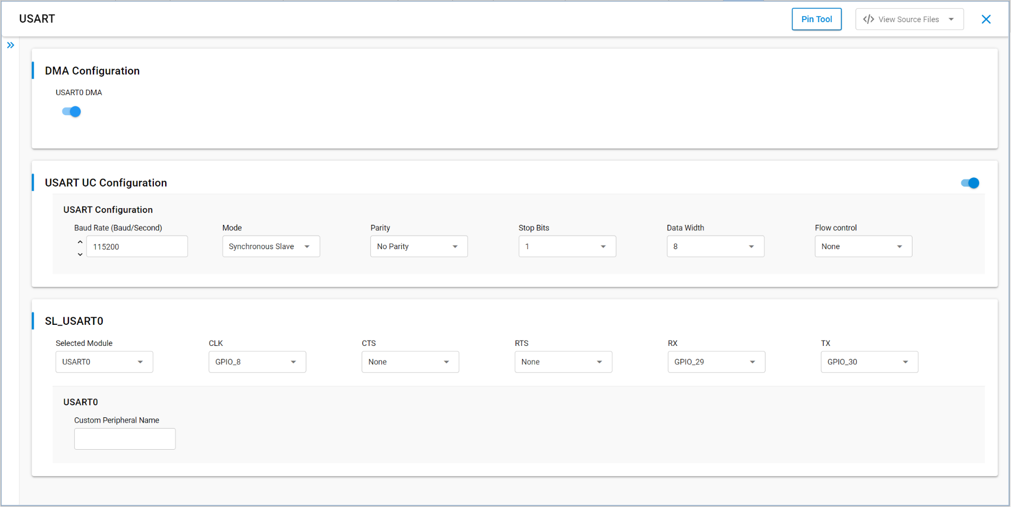
Task: Open the View Source Files menu
Action: (910, 19)
